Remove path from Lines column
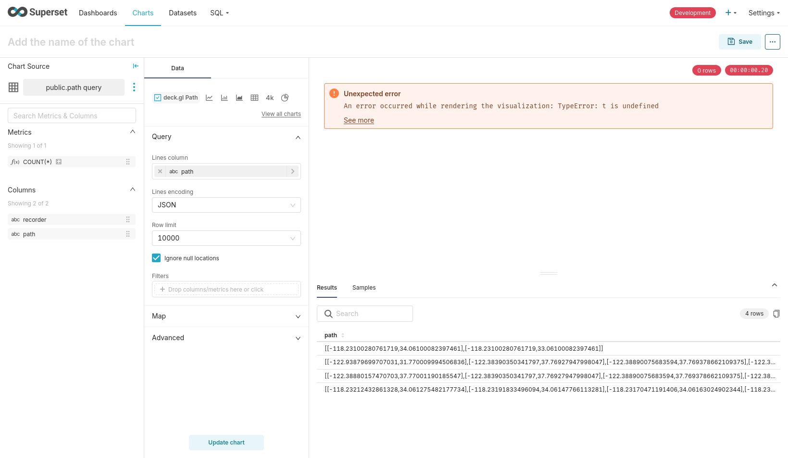Image resolution: width=788 pixels, height=458 pixels. pyautogui.click(x=160, y=171)
